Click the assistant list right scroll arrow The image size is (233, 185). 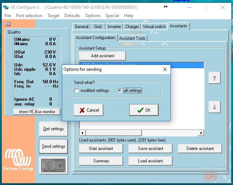pyautogui.click(x=201, y=133)
